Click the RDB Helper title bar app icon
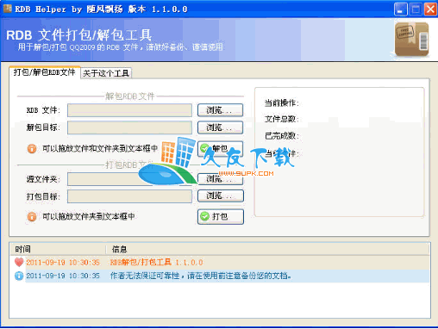This screenshot has height=329, width=438. click(x=7, y=9)
